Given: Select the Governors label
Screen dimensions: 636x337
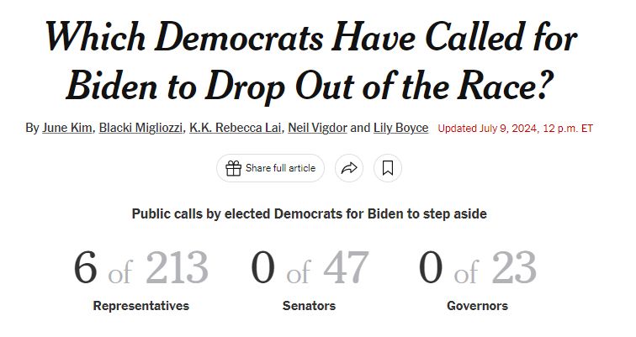Looking at the screenshot, I should click(x=477, y=306).
